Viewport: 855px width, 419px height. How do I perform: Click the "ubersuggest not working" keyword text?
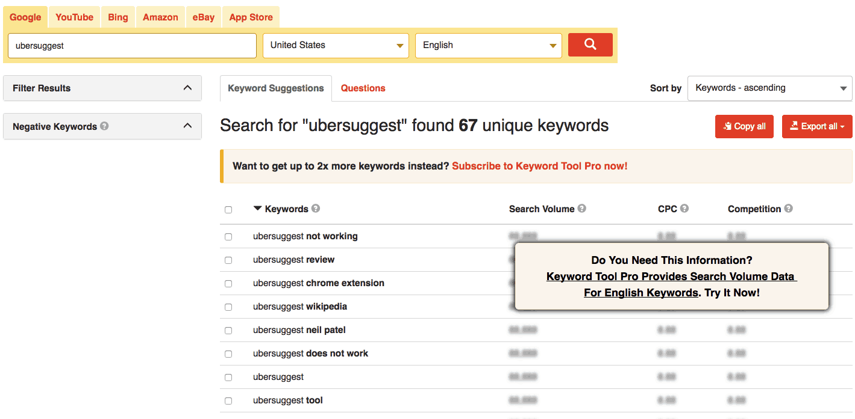point(305,236)
